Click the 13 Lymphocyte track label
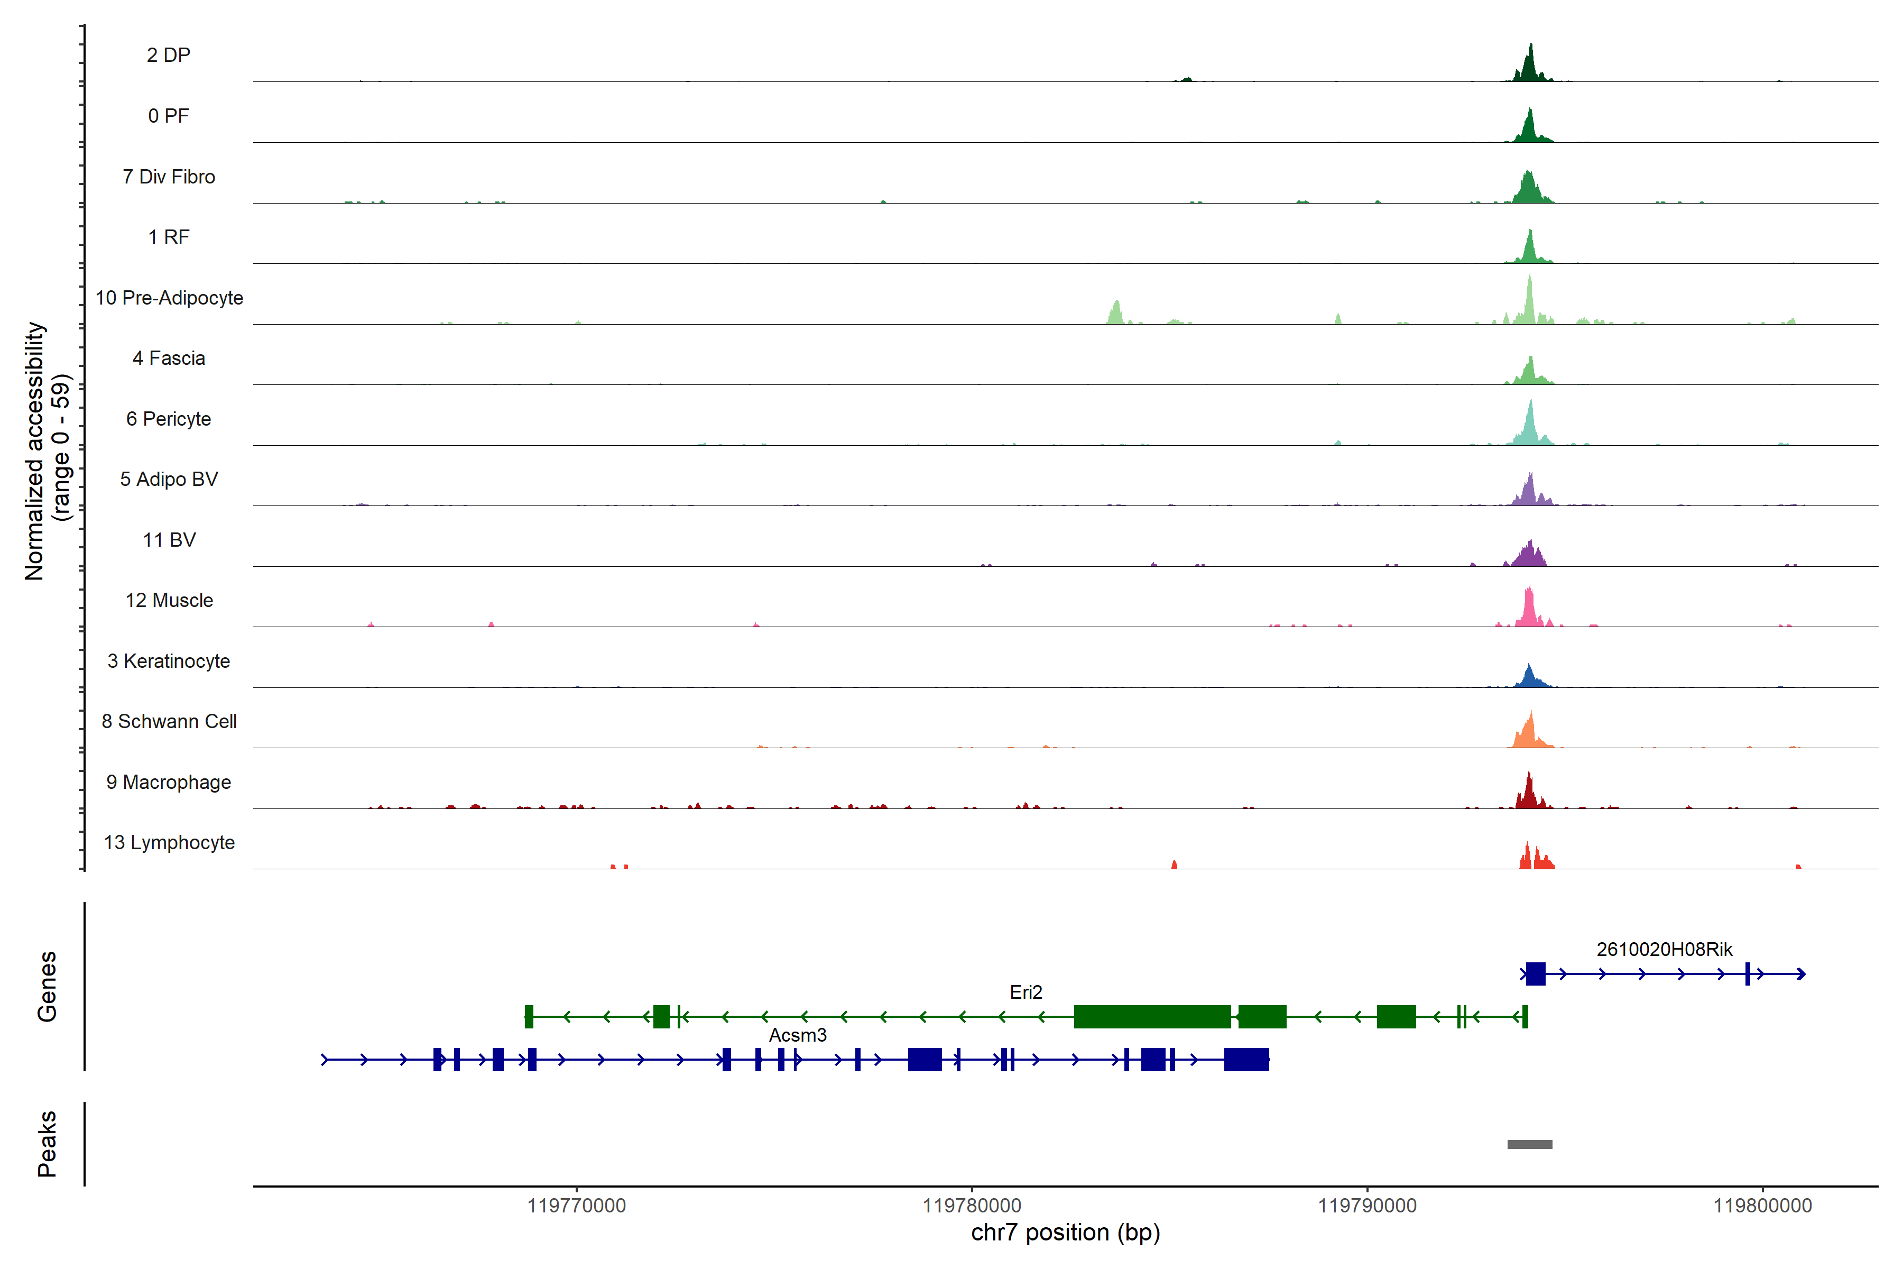This screenshot has height=1269, width=1903. [169, 842]
